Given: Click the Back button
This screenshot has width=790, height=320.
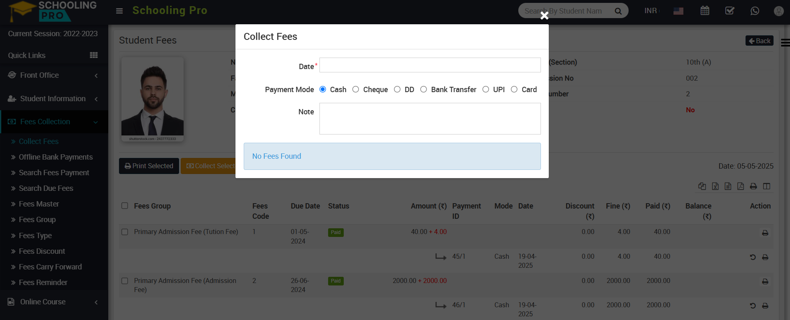Looking at the screenshot, I should click(x=760, y=41).
